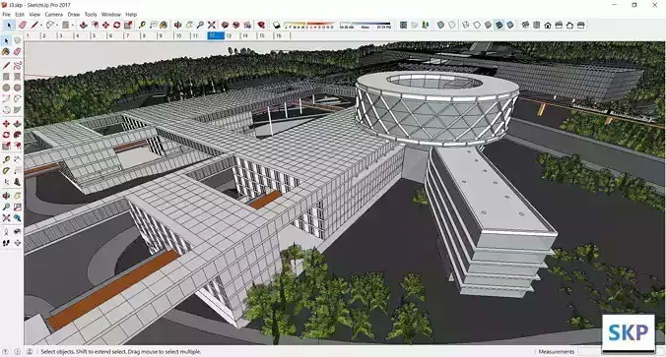Activate the Look Around tool
This screenshot has height=357, width=666.
coord(17,231)
